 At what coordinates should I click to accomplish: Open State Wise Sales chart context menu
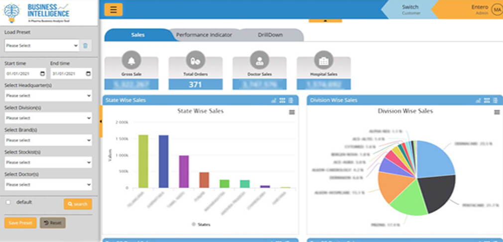(x=291, y=112)
